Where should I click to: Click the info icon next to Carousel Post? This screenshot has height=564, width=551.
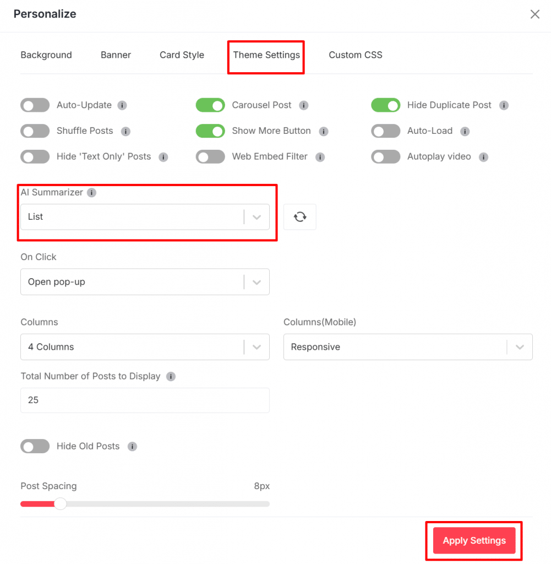click(x=304, y=105)
